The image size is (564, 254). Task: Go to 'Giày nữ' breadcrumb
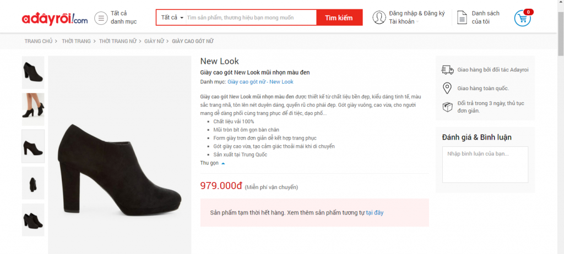click(154, 41)
